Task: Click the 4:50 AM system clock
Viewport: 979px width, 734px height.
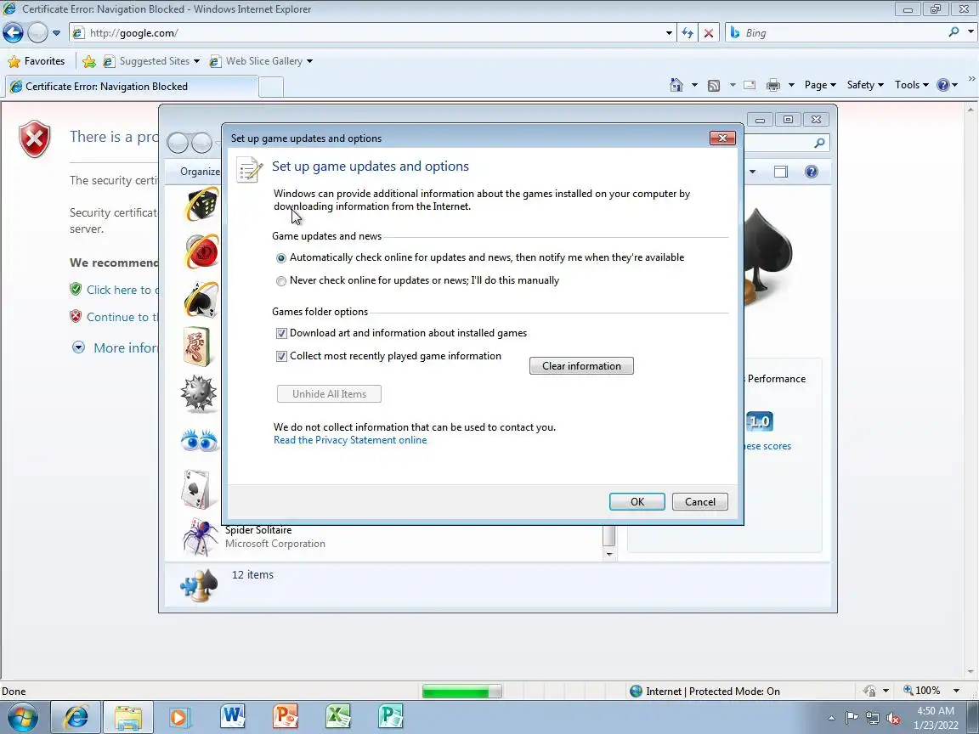Action: 936,711
